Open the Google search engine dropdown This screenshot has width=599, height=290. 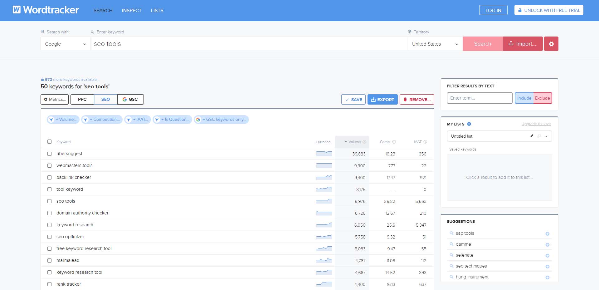pyautogui.click(x=66, y=44)
